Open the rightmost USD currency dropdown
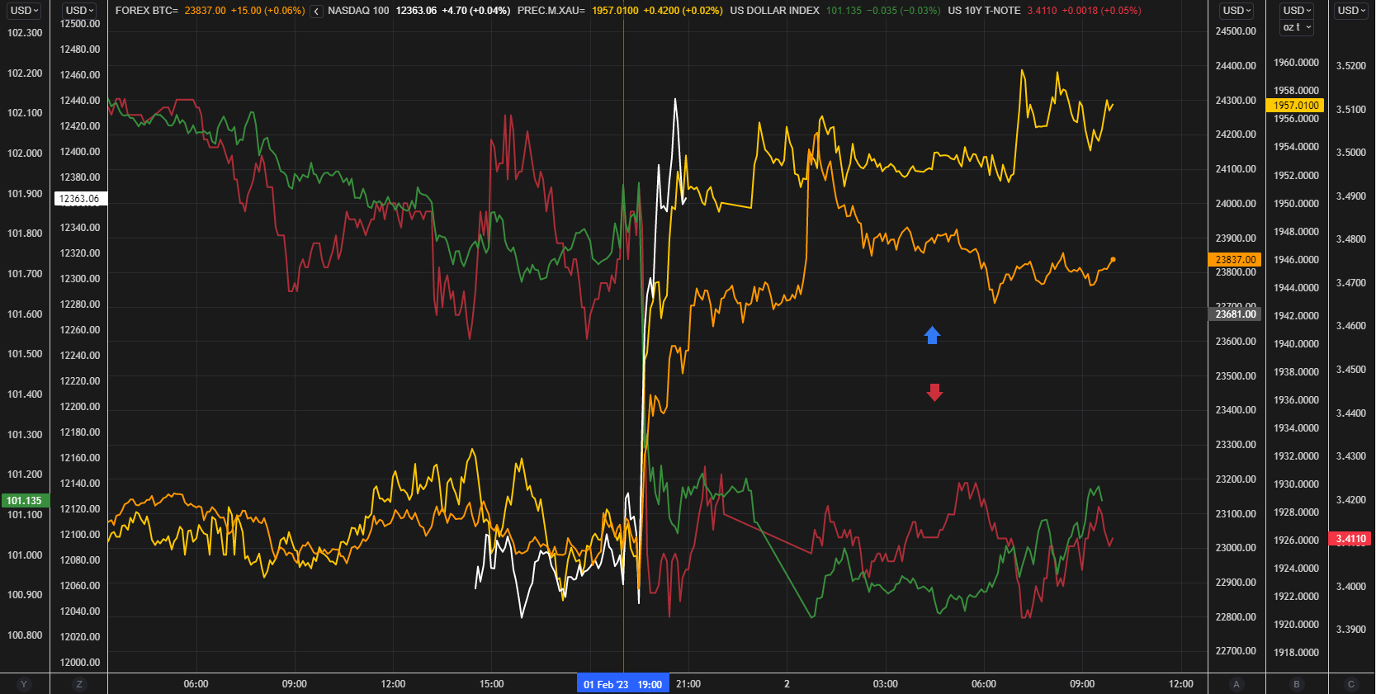Viewport: 1376px width, 694px height. click(x=1351, y=11)
